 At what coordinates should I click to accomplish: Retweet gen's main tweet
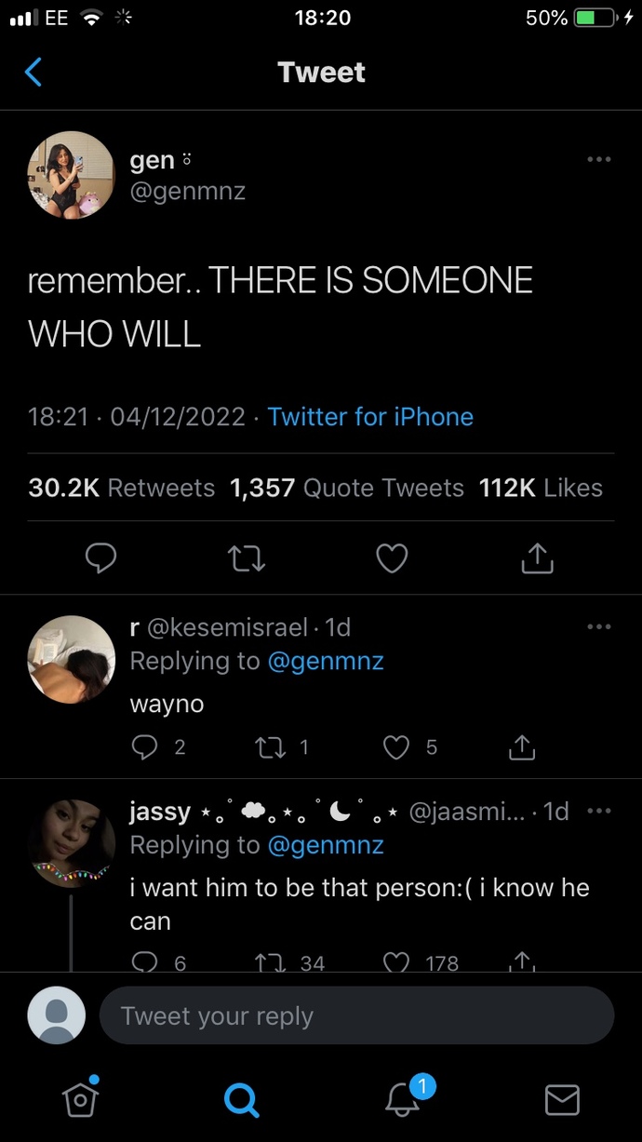coord(247,558)
